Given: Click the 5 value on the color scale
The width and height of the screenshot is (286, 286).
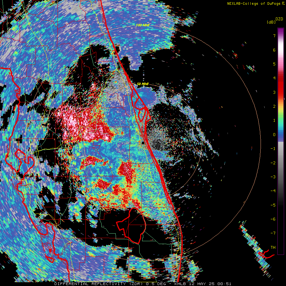Looking at the screenshot, I should click(274, 64).
